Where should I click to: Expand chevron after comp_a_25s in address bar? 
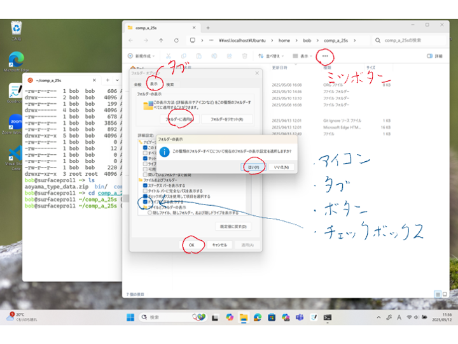[354, 40]
